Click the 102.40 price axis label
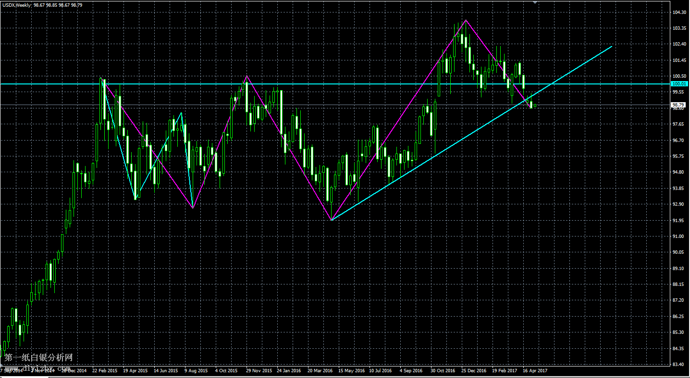Screen dimensions: 690x378 pyautogui.click(x=678, y=44)
